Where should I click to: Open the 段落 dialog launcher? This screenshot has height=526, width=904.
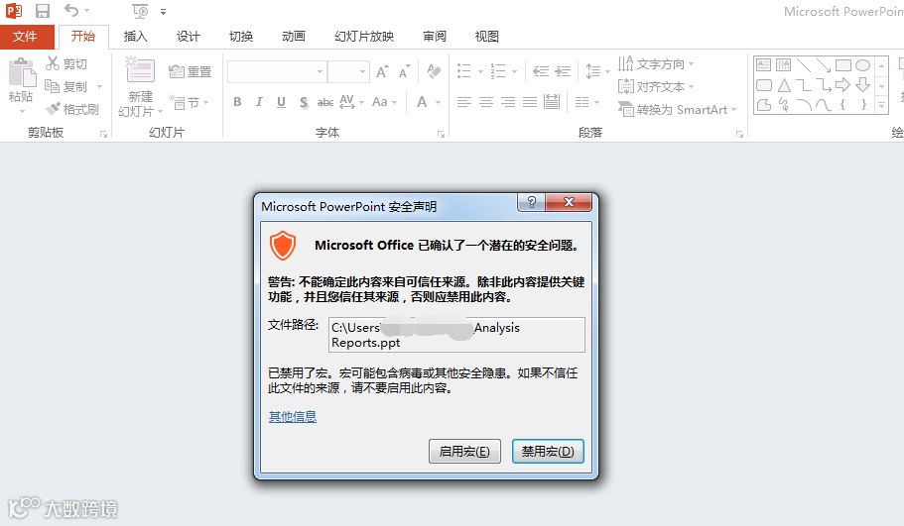739,134
